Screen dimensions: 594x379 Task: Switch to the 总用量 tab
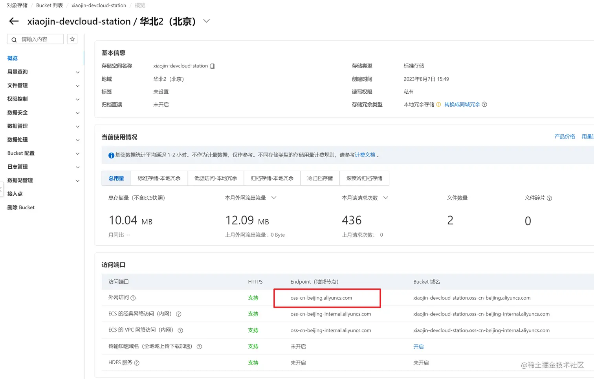click(x=116, y=178)
